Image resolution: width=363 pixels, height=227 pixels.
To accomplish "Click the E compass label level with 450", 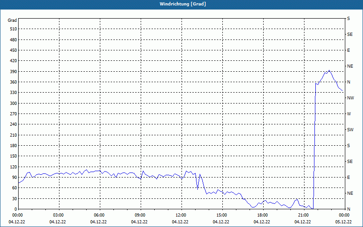I will click(x=348, y=50).
